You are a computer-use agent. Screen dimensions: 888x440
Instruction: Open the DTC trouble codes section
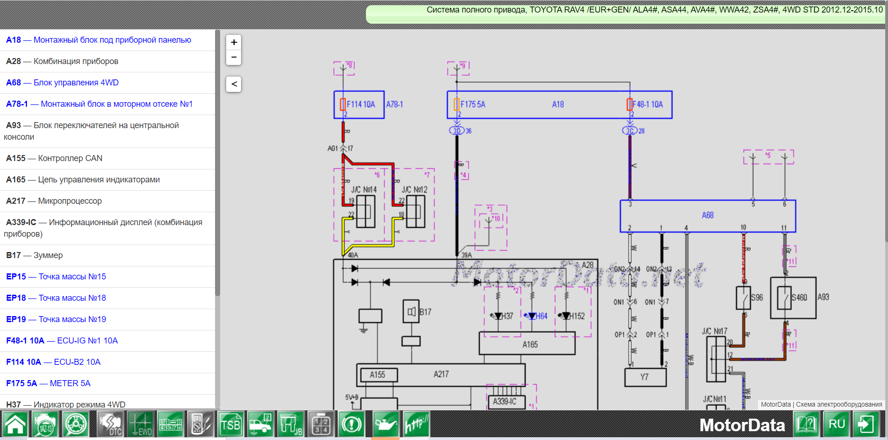pos(110,424)
